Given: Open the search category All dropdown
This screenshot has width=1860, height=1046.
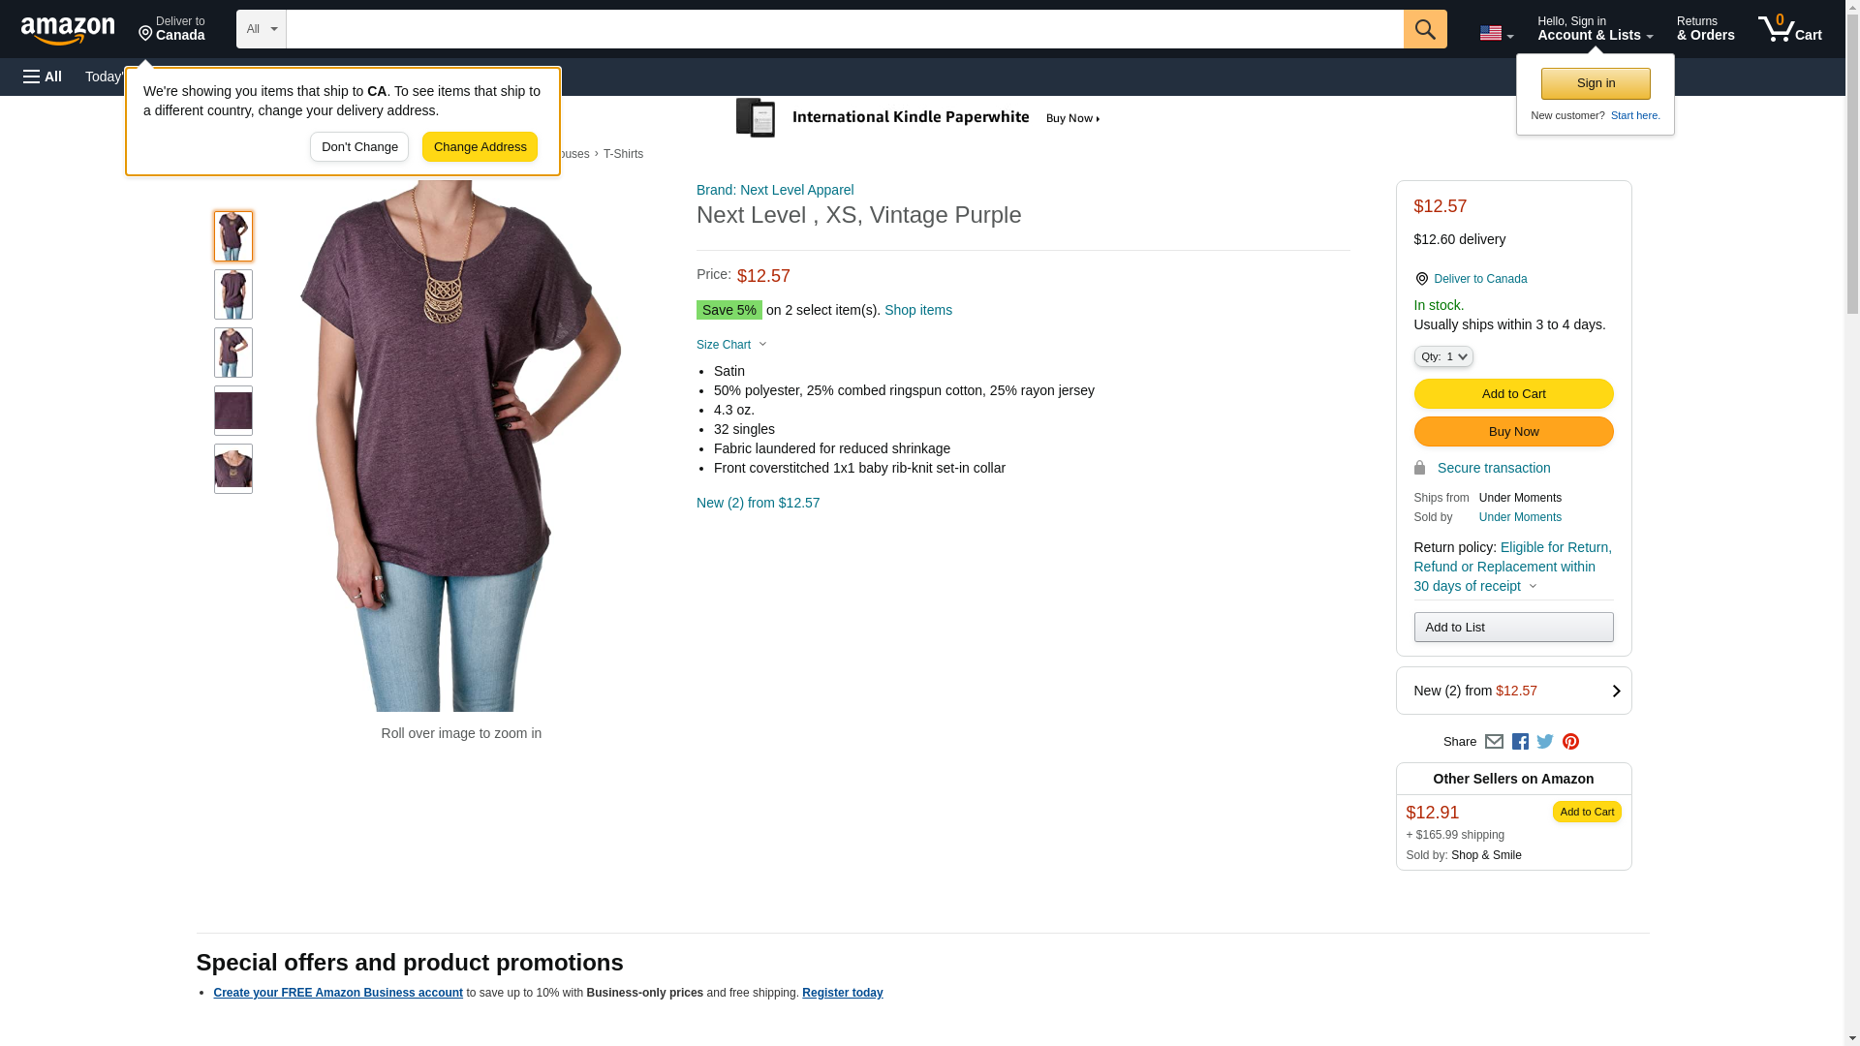Looking at the screenshot, I should click(261, 29).
